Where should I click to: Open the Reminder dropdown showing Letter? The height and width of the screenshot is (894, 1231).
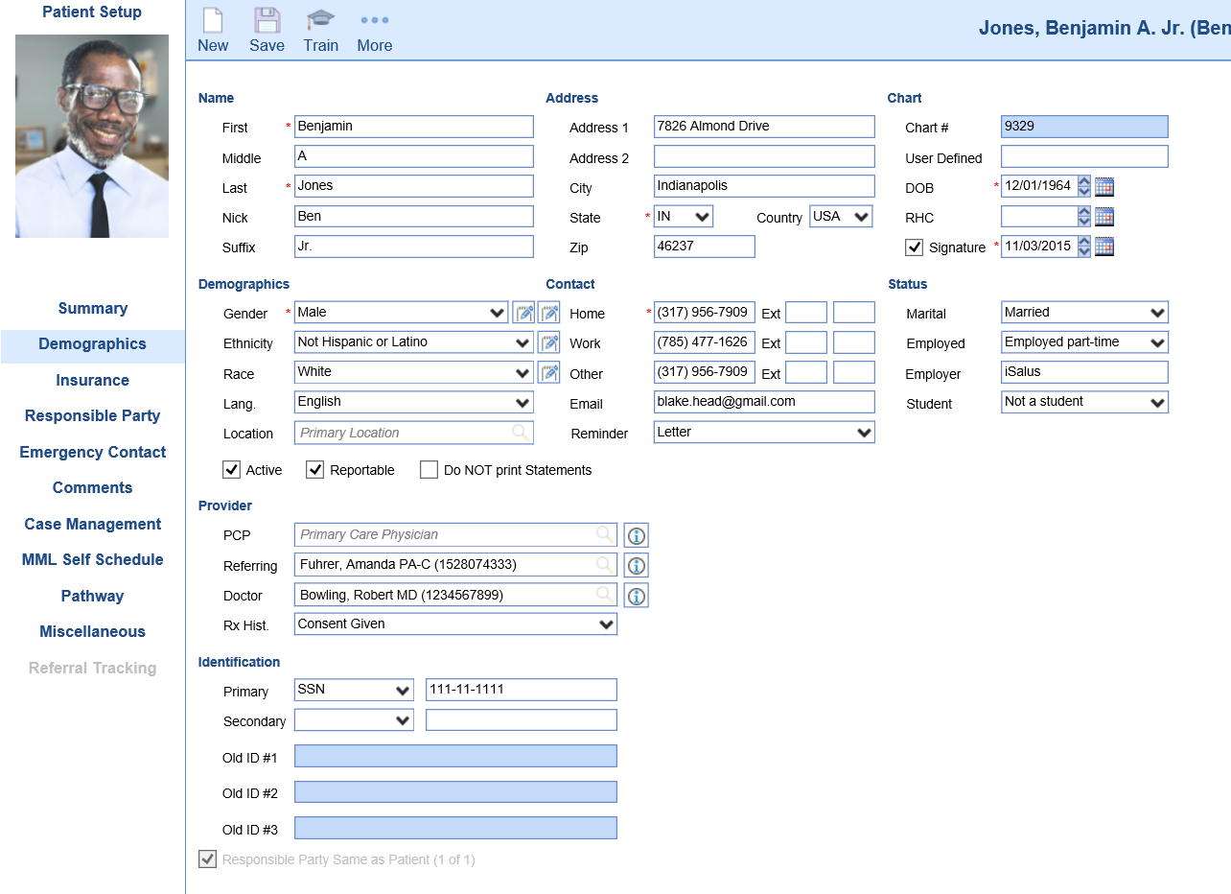(x=764, y=433)
